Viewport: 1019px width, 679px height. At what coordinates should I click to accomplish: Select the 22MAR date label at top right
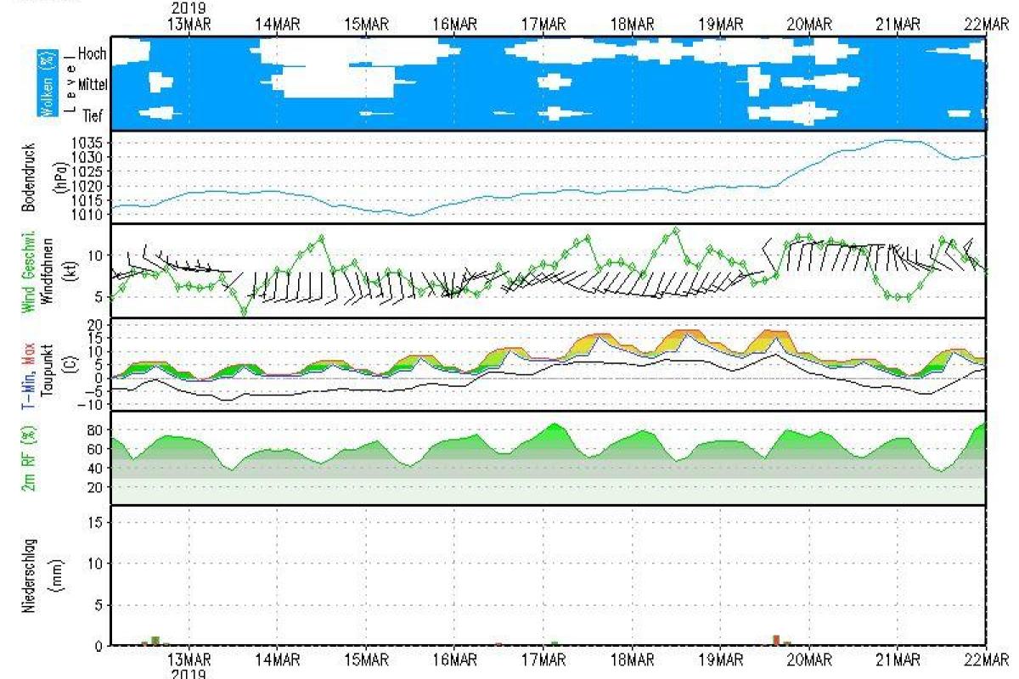(x=985, y=25)
